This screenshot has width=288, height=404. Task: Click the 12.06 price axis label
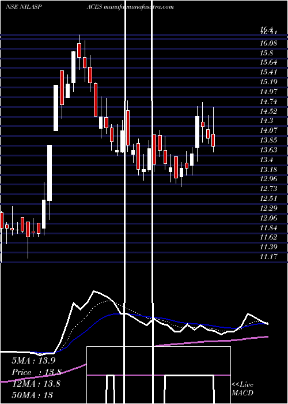point(268,218)
